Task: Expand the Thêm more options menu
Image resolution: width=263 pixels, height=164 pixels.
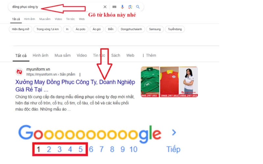Action: (x=149, y=55)
